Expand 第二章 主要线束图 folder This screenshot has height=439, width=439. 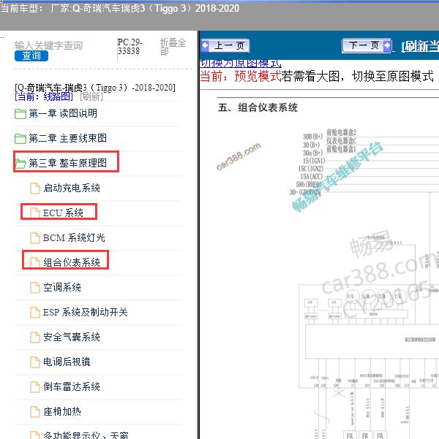67,138
